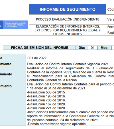Click line 'el Procedimiento para la Evaluación del Control'
Viewport: 114px width, 129px height.
70,76
